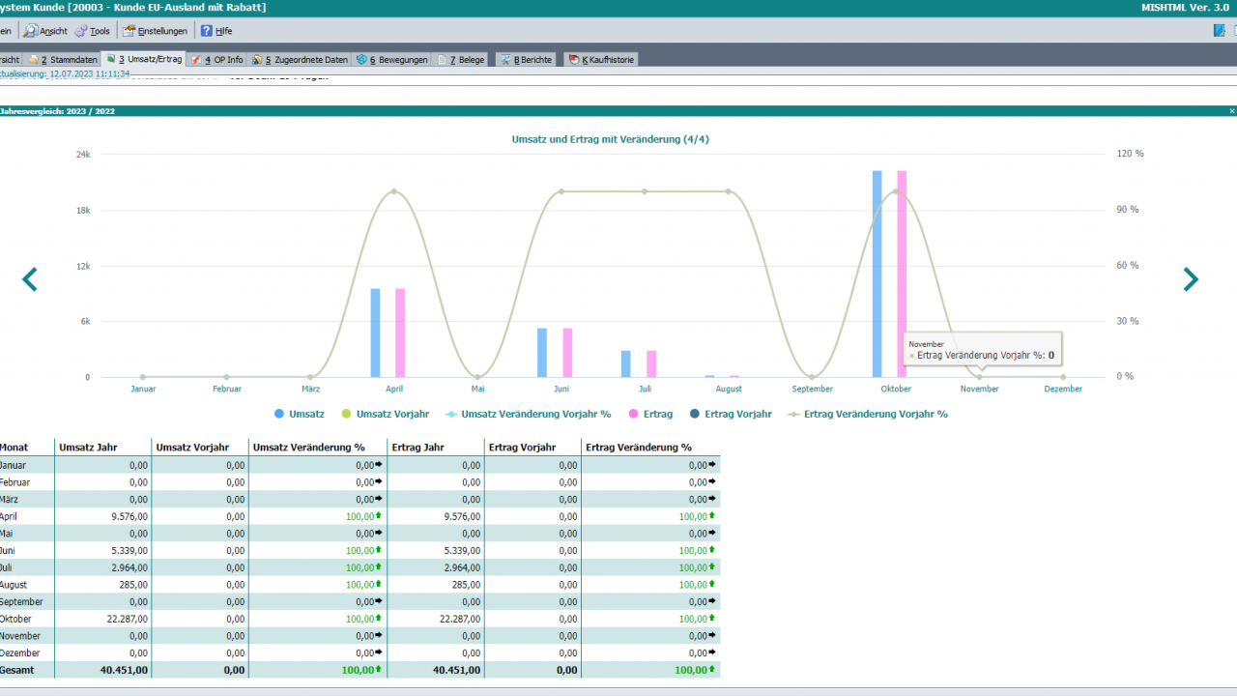This screenshot has width=1237, height=696.
Task: Click the black right arrow in November Umsatz Veränderung
Action: pos(379,635)
